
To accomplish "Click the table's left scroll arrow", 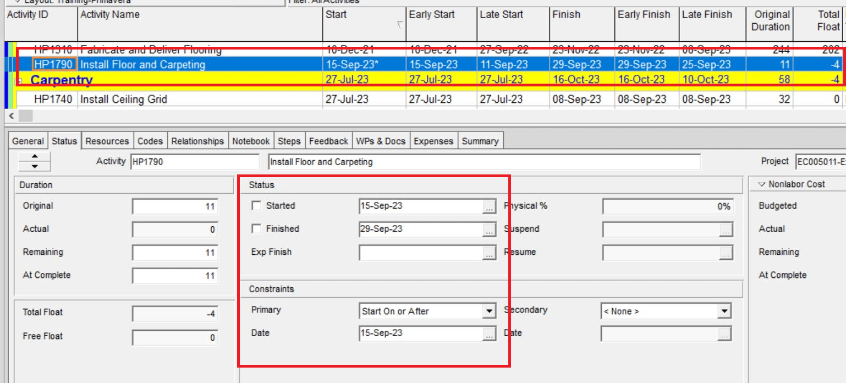I will [x=12, y=116].
